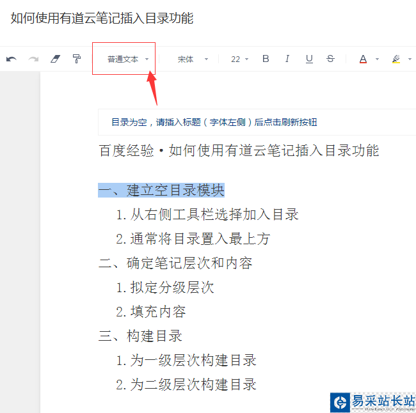The image size is (416, 413).
Task: Click the undo arrow icon
Action: coord(12,59)
